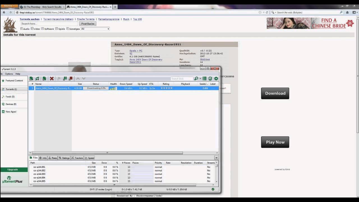Viewport: 359px width, 202px height.
Task: Move torrent down the queue arrow
Action: pyautogui.click(x=84, y=79)
